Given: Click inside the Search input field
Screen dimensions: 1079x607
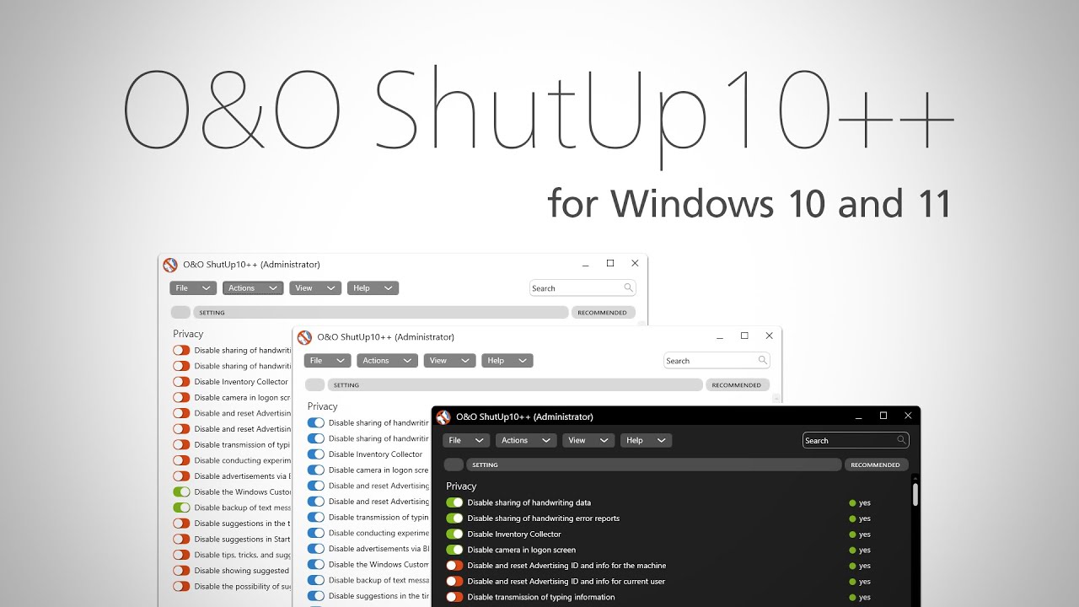Looking at the screenshot, I should click(847, 440).
